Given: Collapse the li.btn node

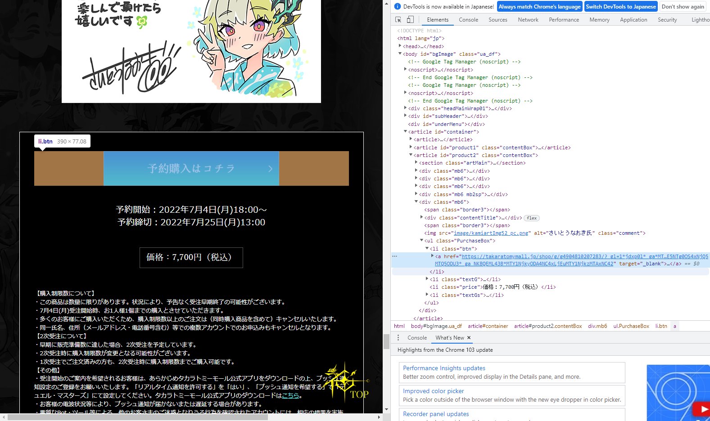Looking at the screenshot, I should (x=427, y=248).
